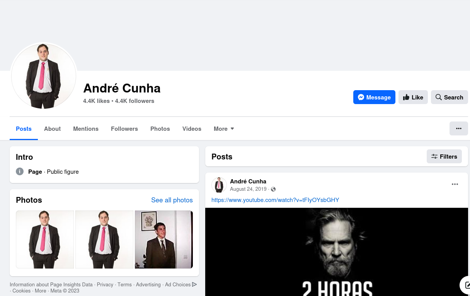Go to the Followers tab
The image size is (470, 296).
[x=124, y=129]
